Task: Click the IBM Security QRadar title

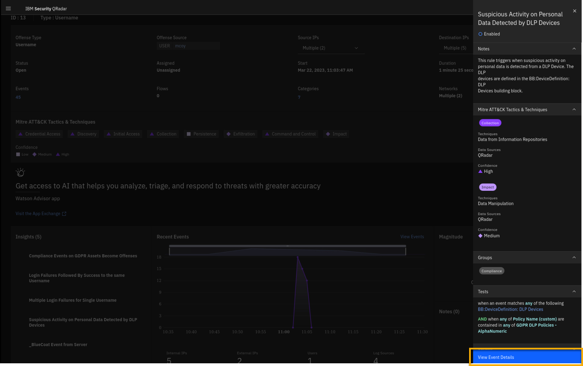Action: [x=46, y=9]
